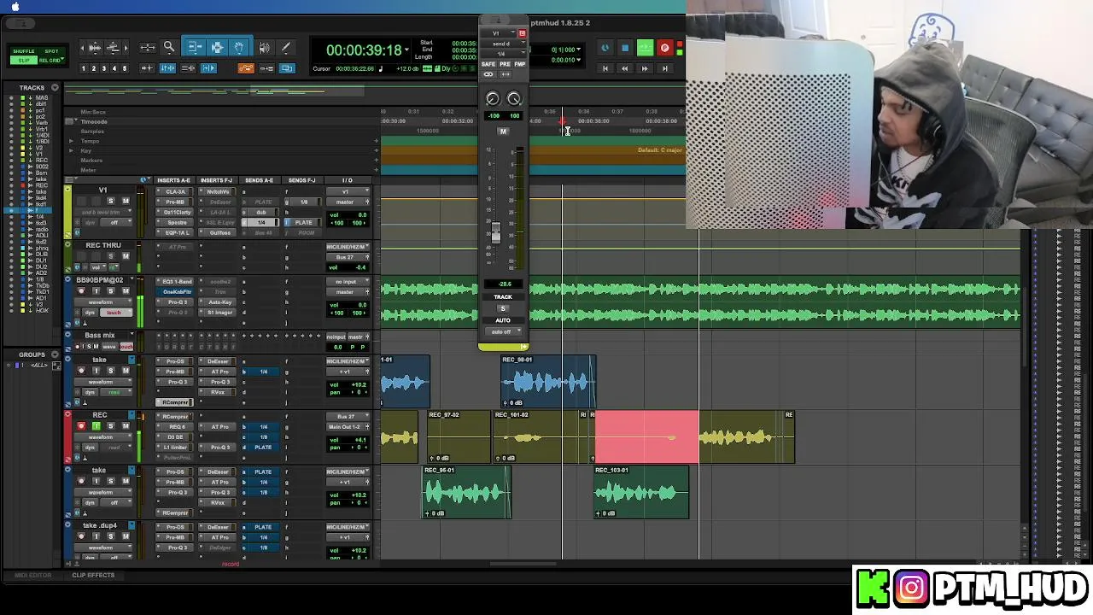Toggle PRE fader in send window

(x=505, y=64)
